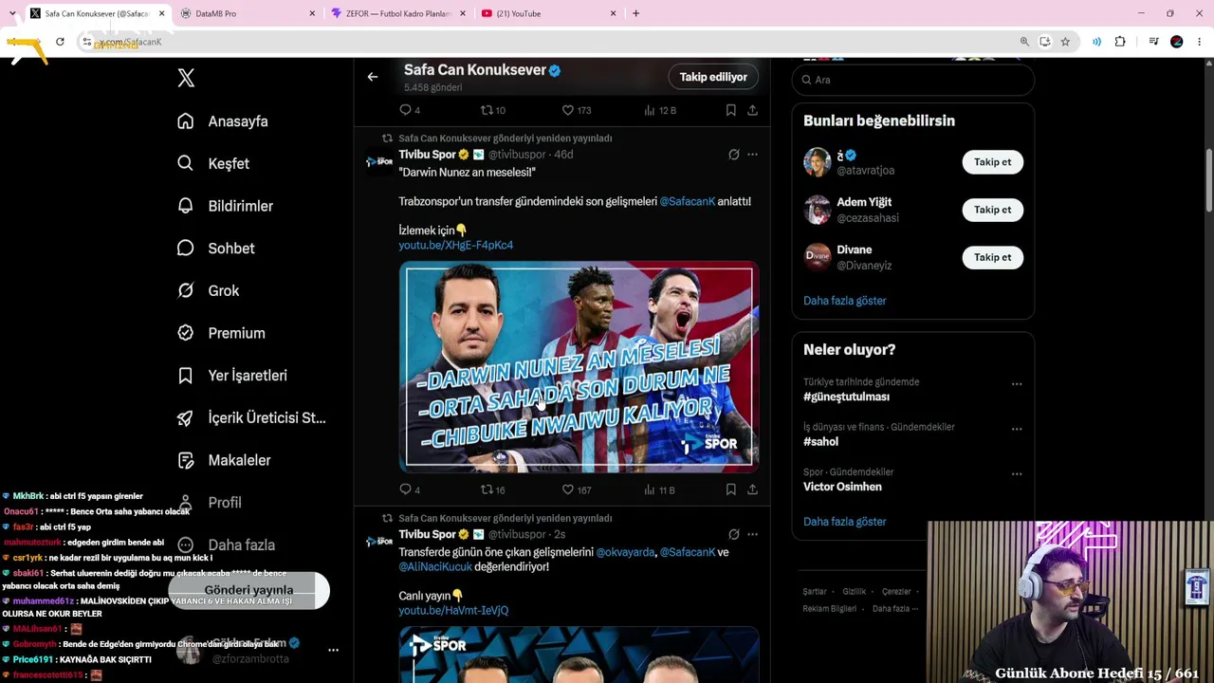
Task: Follow Adem Yiğit with Takip et
Action: tap(992, 210)
